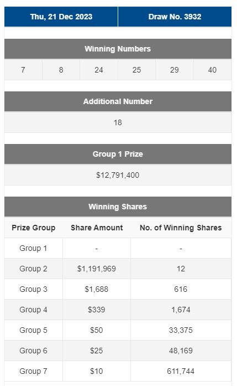Click the Winning Shares heading
Image resolution: width=237 pixels, height=386 pixels.
pos(118,207)
